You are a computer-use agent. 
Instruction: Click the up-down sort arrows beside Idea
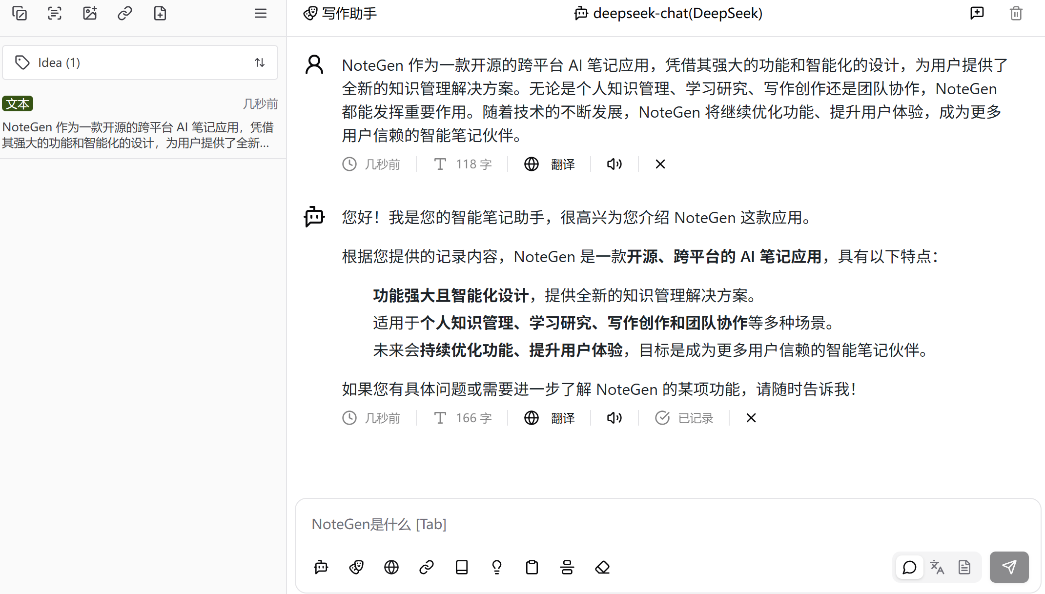pos(260,62)
